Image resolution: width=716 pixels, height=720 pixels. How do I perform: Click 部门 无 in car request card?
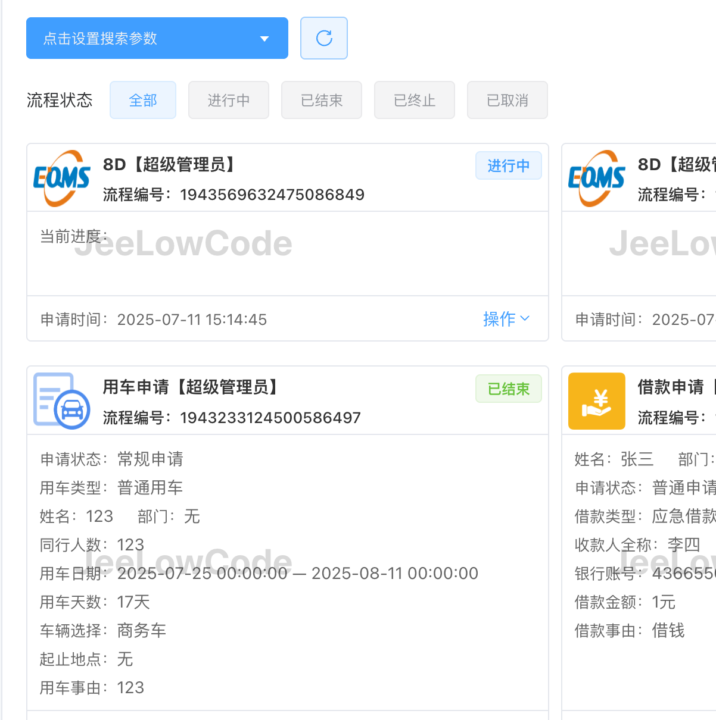click(169, 516)
